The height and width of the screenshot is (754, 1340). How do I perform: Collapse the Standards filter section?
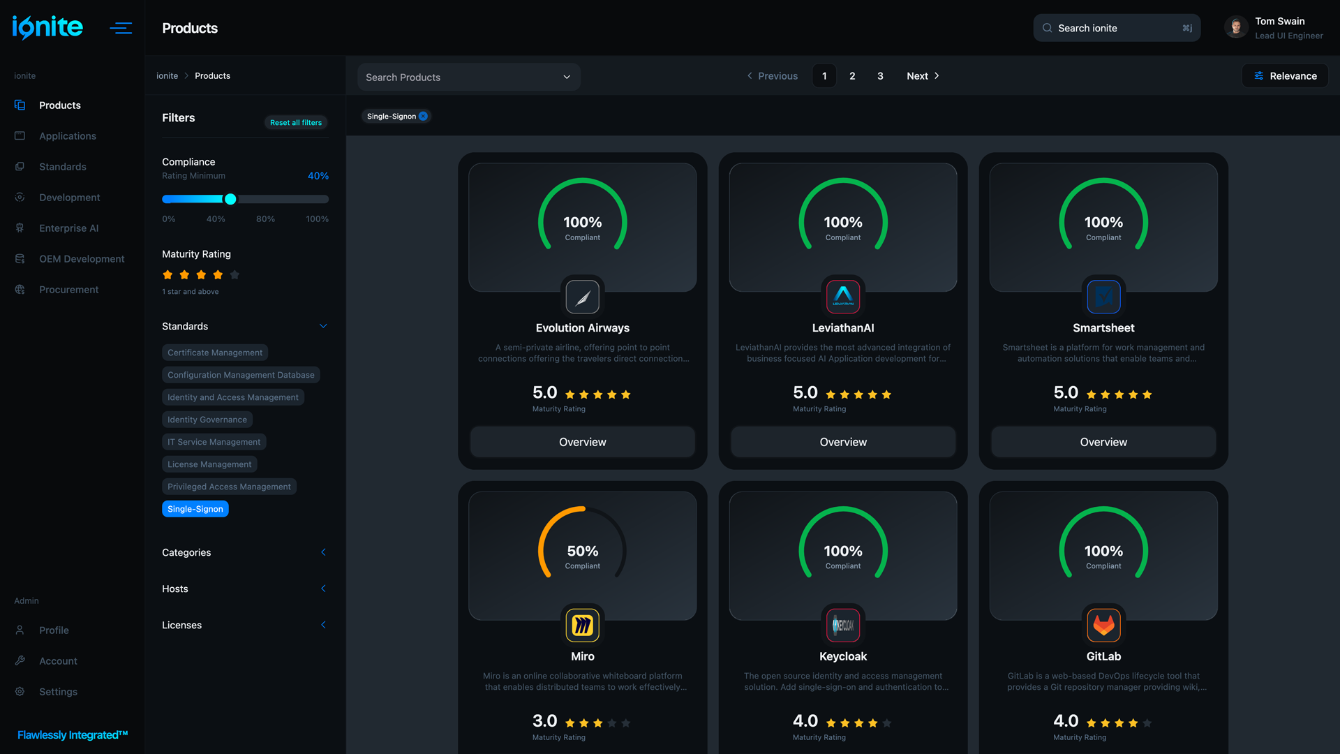pyautogui.click(x=323, y=326)
